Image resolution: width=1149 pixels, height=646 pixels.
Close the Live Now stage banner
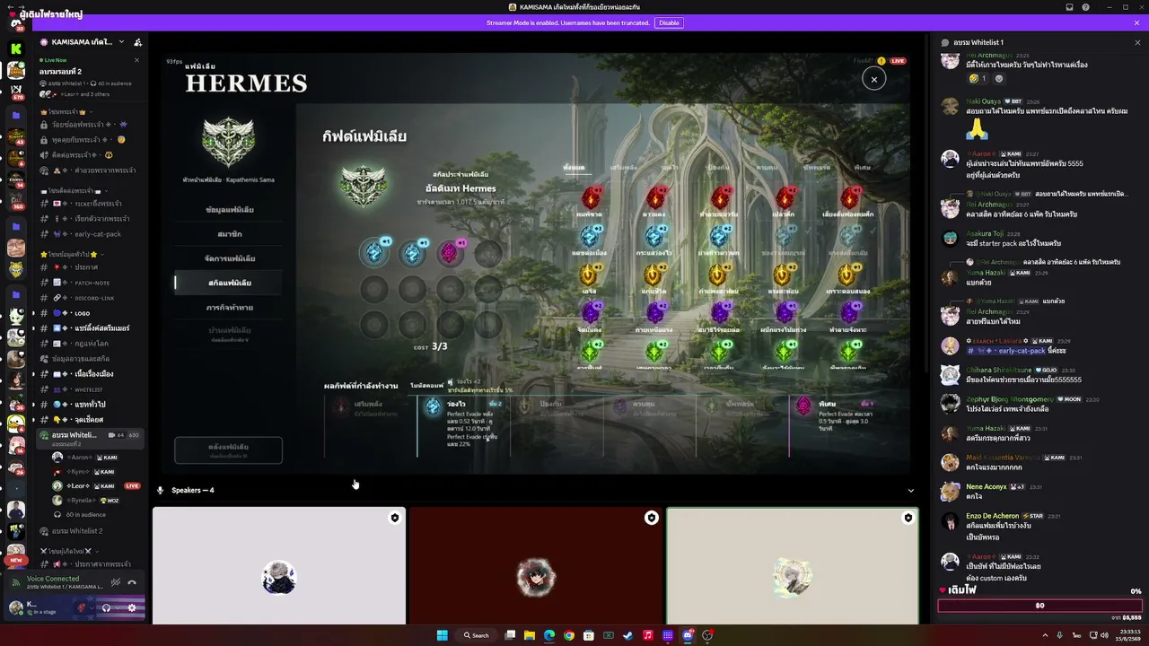click(x=136, y=60)
